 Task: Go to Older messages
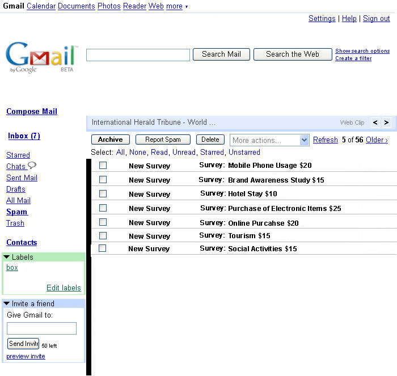[377, 140]
